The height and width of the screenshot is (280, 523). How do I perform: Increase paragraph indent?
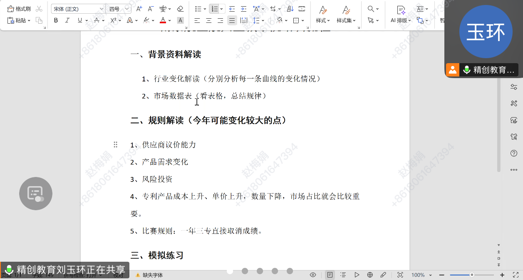(243, 9)
